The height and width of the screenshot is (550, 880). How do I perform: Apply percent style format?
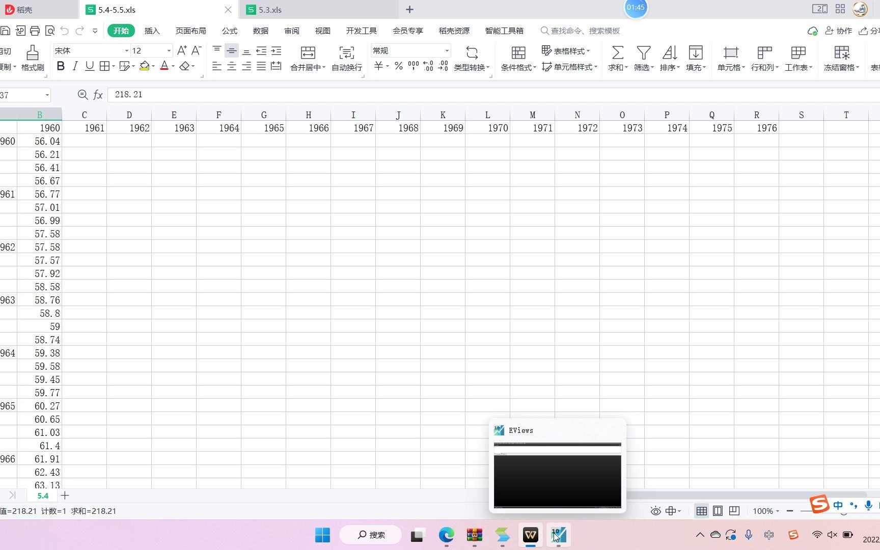coord(399,66)
